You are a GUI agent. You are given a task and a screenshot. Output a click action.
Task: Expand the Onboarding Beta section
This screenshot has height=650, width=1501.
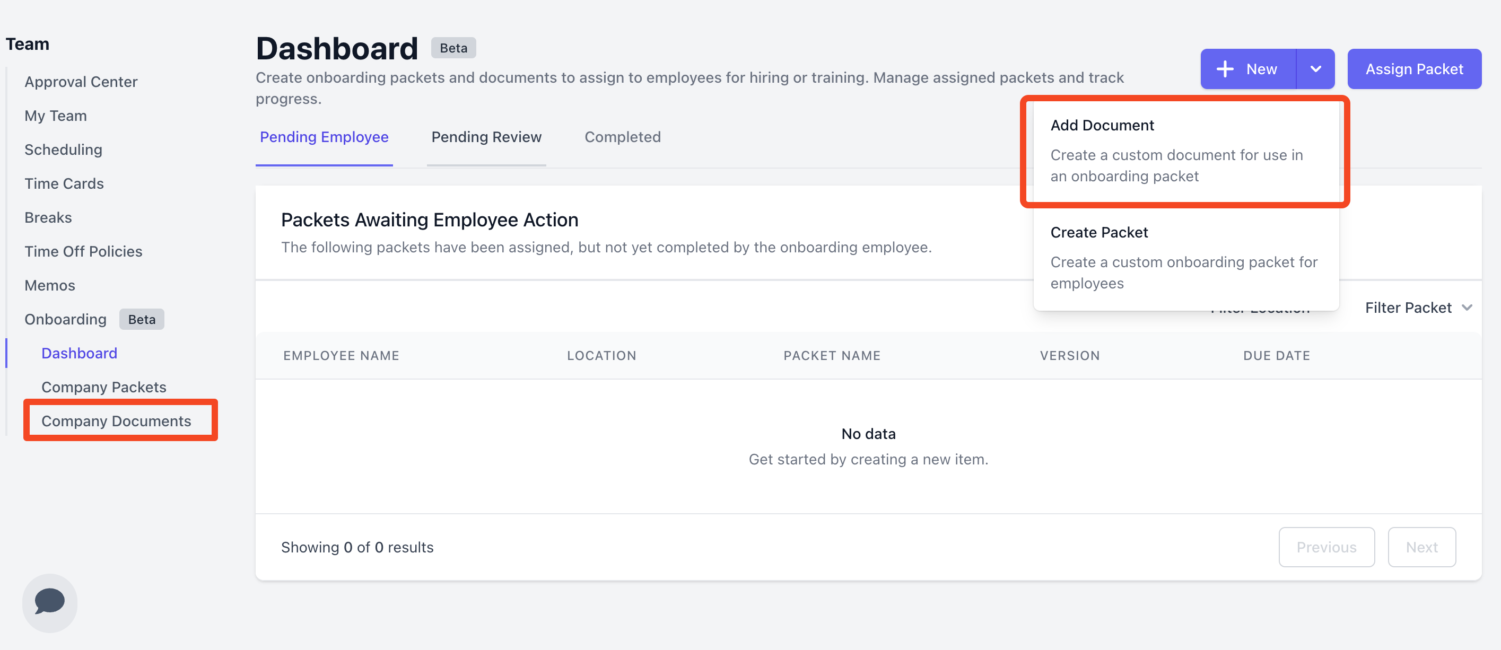(65, 319)
